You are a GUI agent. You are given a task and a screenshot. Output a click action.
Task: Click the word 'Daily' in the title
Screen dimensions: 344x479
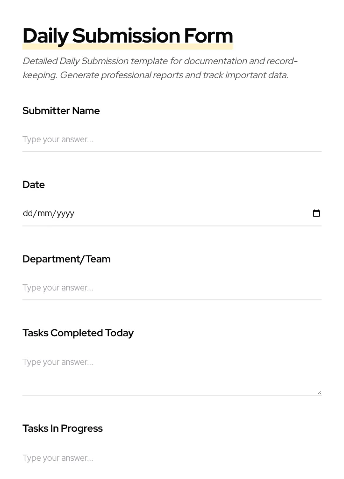[45, 36]
